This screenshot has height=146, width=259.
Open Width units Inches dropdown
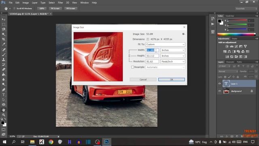[x=173, y=50]
